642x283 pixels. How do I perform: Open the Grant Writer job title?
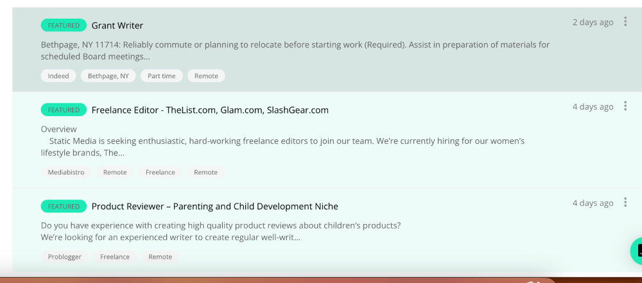tap(117, 26)
